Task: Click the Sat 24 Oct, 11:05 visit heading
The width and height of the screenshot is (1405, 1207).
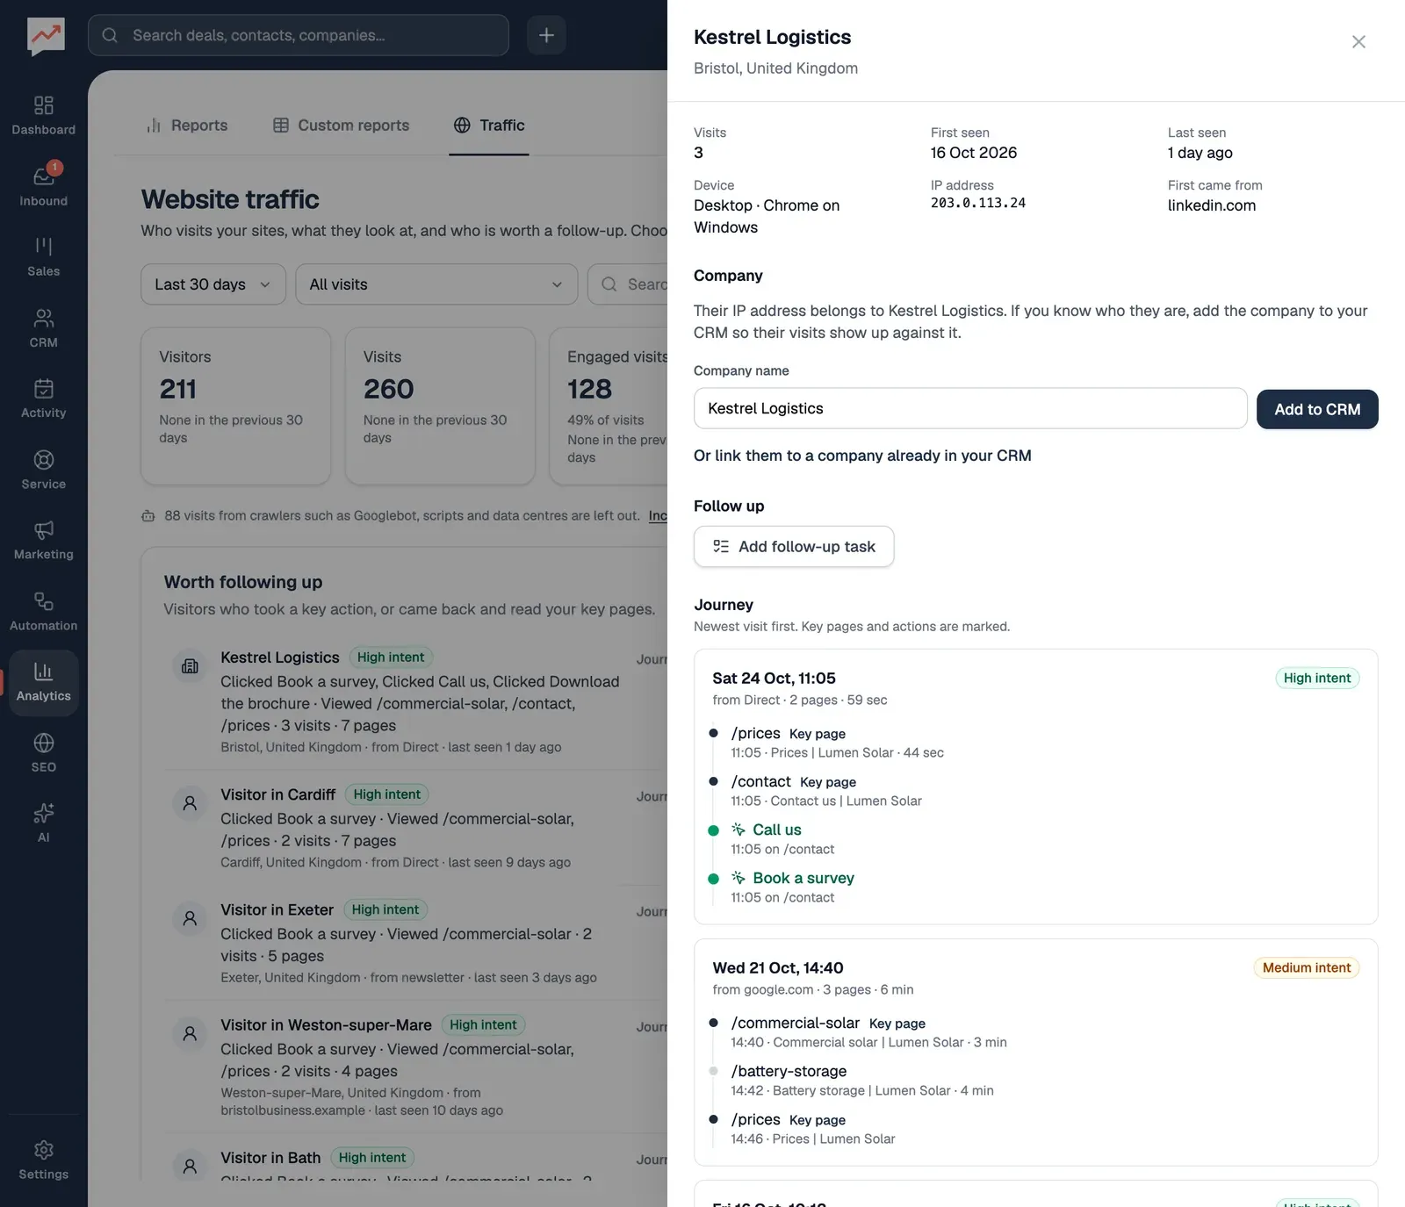Action: click(775, 678)
